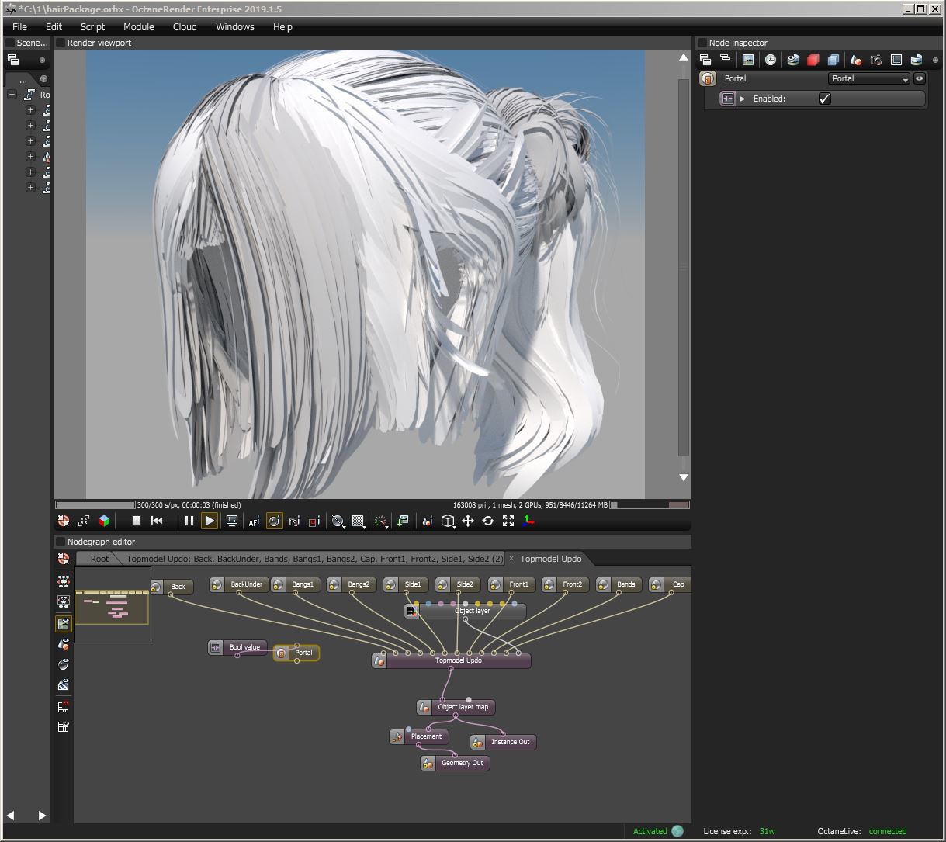Click the clay mode gauge icon

pyautogui.click(x=381, y=521)
